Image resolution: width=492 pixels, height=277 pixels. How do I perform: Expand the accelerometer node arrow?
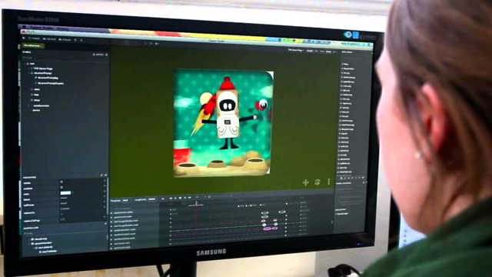pos(29,105)
